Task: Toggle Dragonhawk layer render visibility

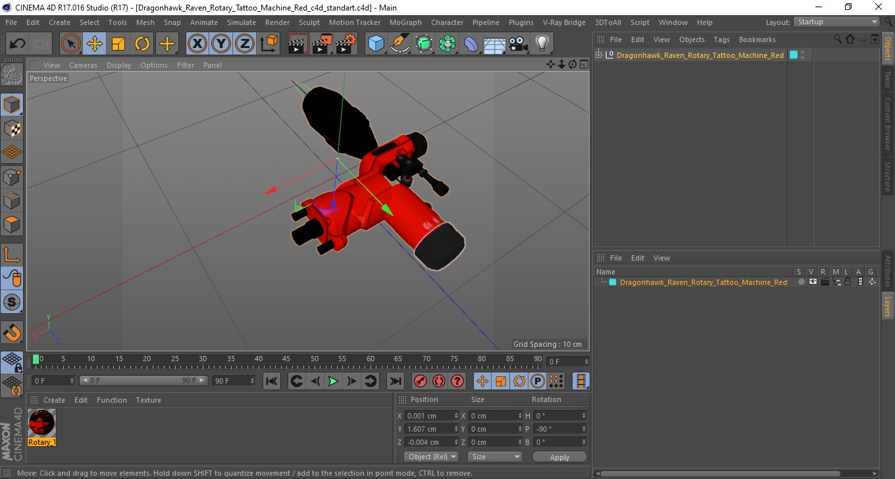Action: [x=825, y=282]
